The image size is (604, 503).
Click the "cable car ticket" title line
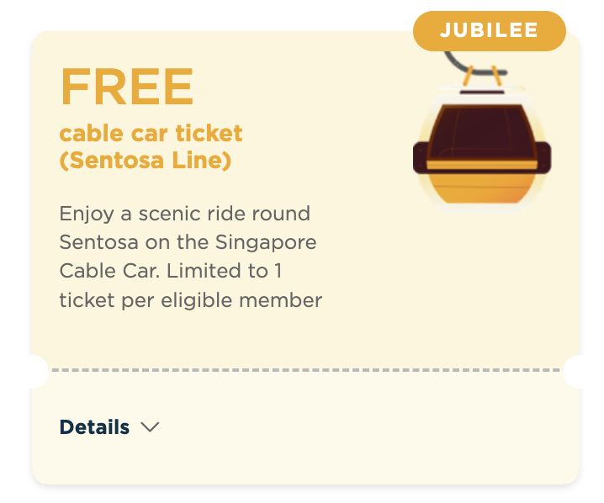151,133
